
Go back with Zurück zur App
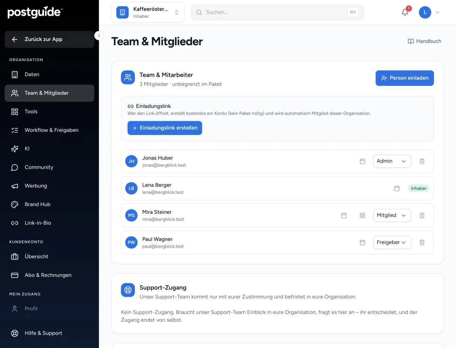point(49,40)
